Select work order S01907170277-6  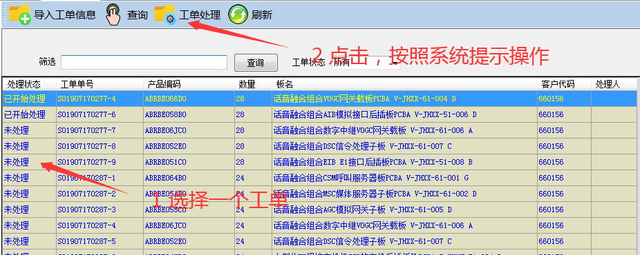(x=86, y=114)
